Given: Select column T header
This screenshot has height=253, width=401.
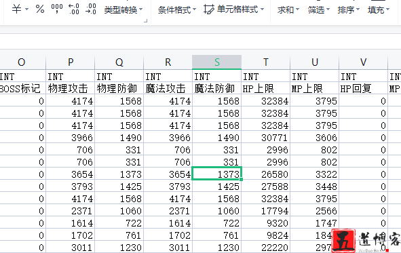Looking at the screenshot, I should pyautogui.click(x=266, y=62).
